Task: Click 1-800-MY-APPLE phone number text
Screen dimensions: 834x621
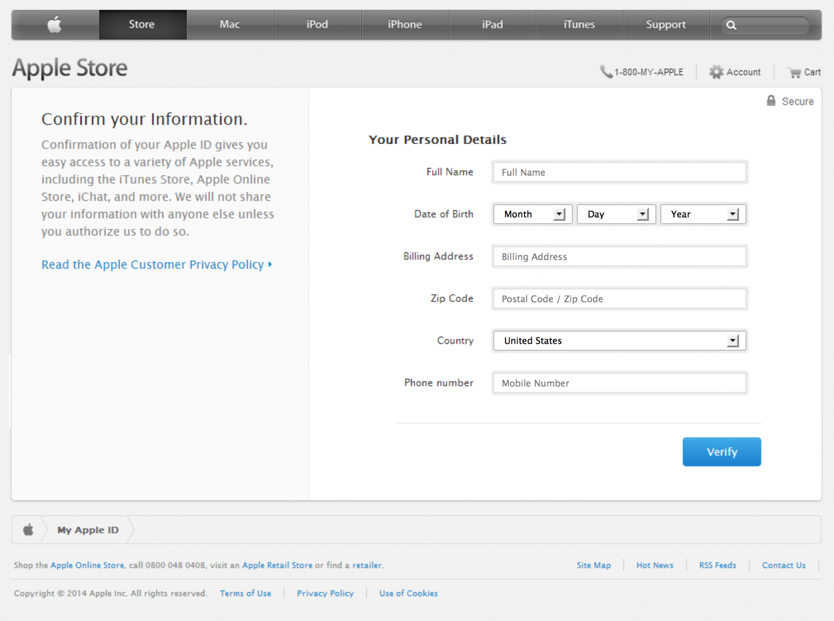Action: tap(648, 72)
